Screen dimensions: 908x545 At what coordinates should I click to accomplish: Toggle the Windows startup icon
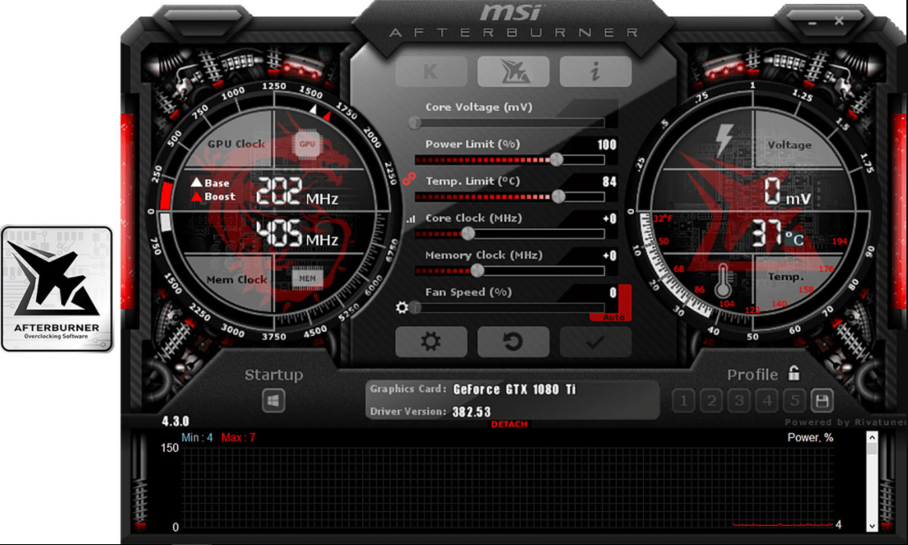(x=273, y=401)
